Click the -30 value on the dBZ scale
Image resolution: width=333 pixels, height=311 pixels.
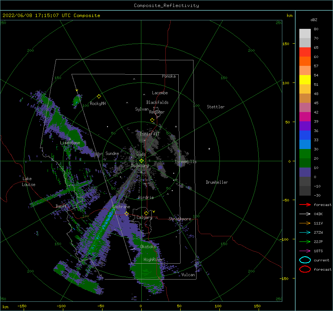pos(317,195)
